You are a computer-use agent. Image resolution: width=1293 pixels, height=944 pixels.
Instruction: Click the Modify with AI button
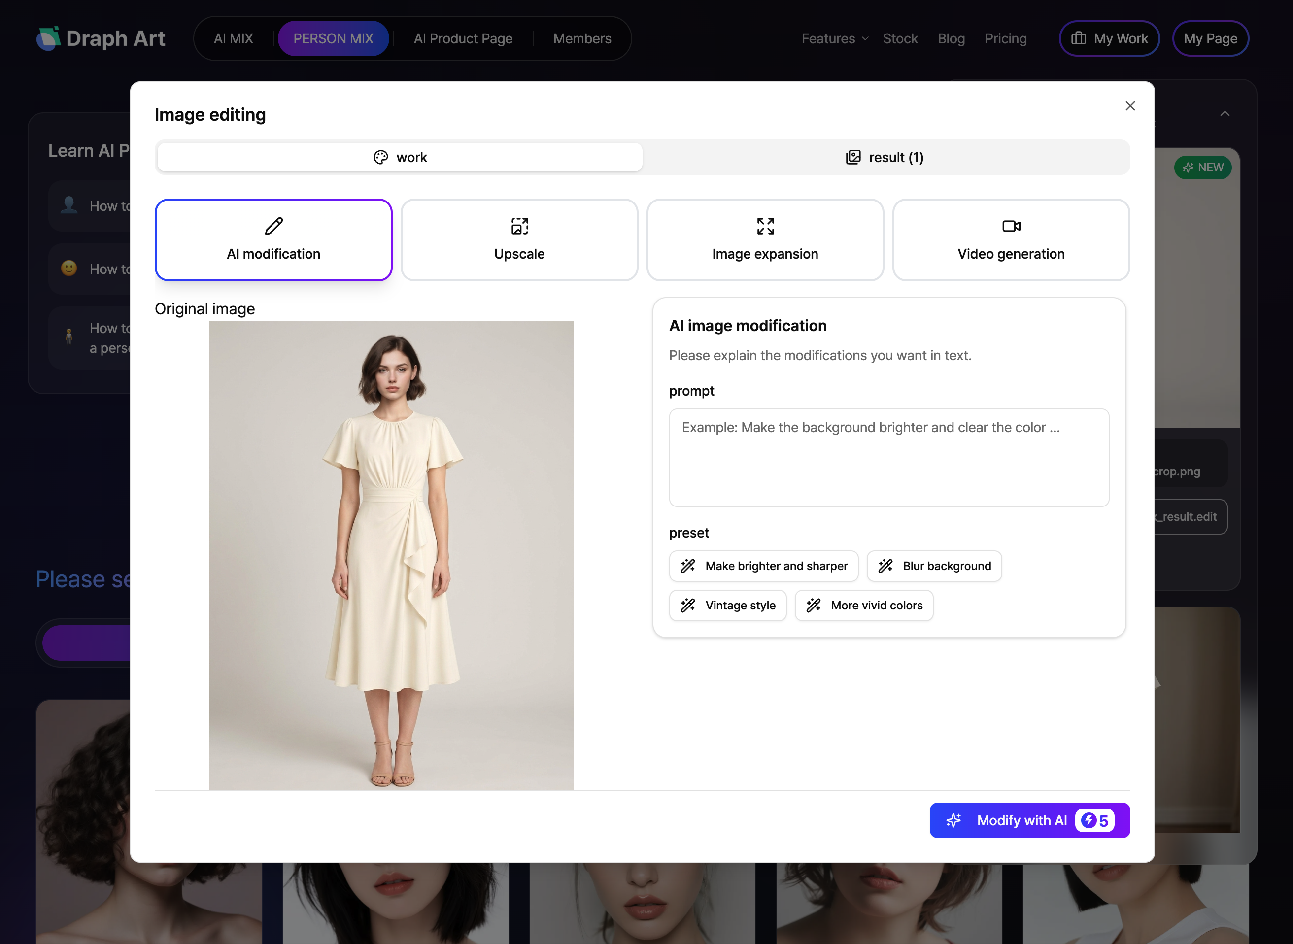1029,820
